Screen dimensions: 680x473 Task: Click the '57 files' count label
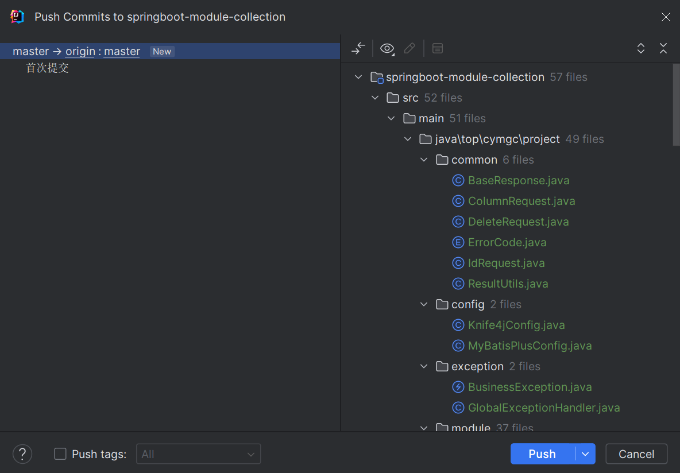pos(569,77)
